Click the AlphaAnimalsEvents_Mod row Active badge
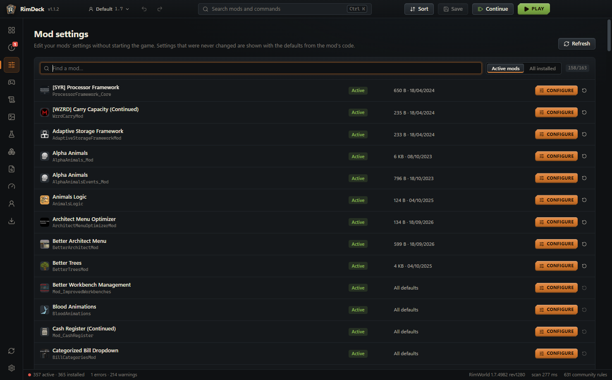The image size is (612, 380). tap(358, 178)
